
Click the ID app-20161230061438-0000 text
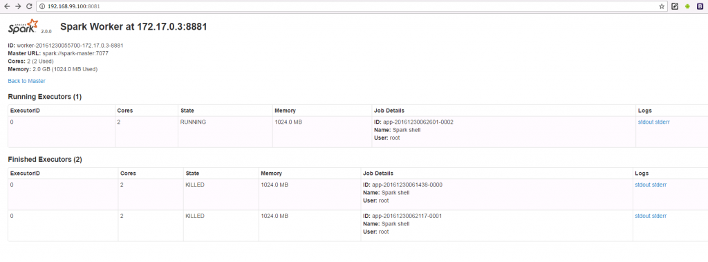(x=403, y=185)
